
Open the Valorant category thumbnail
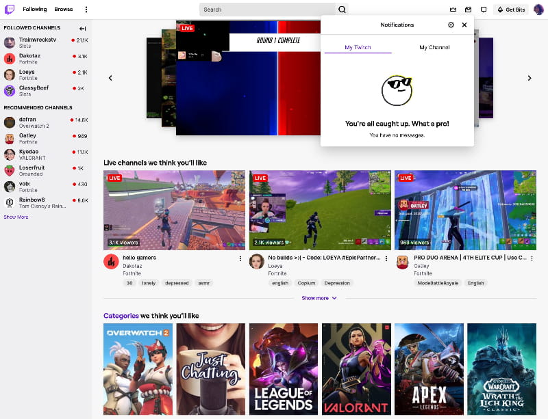356,369
